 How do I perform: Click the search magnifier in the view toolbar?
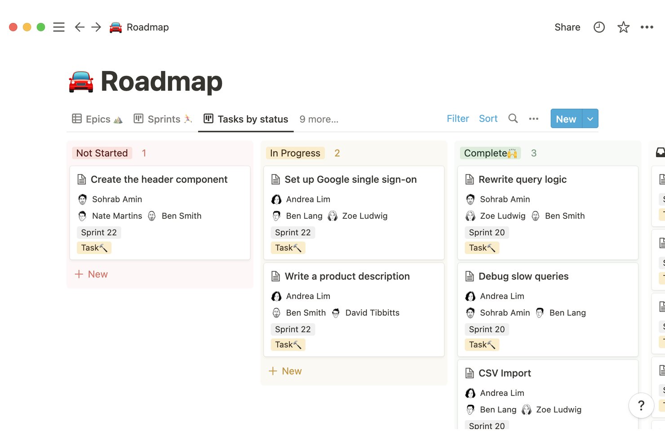[513, 118]
